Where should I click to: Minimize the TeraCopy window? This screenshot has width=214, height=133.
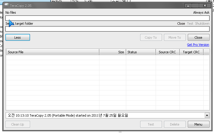188,6
